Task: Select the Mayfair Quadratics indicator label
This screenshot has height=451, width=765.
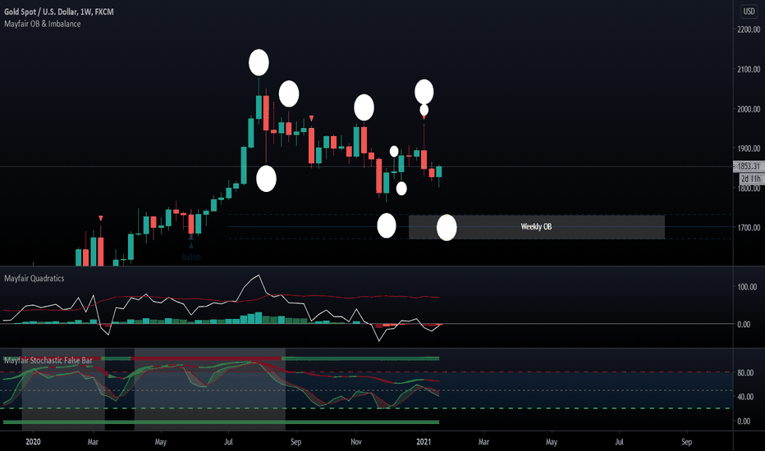Action: click(x=34, y=279)
